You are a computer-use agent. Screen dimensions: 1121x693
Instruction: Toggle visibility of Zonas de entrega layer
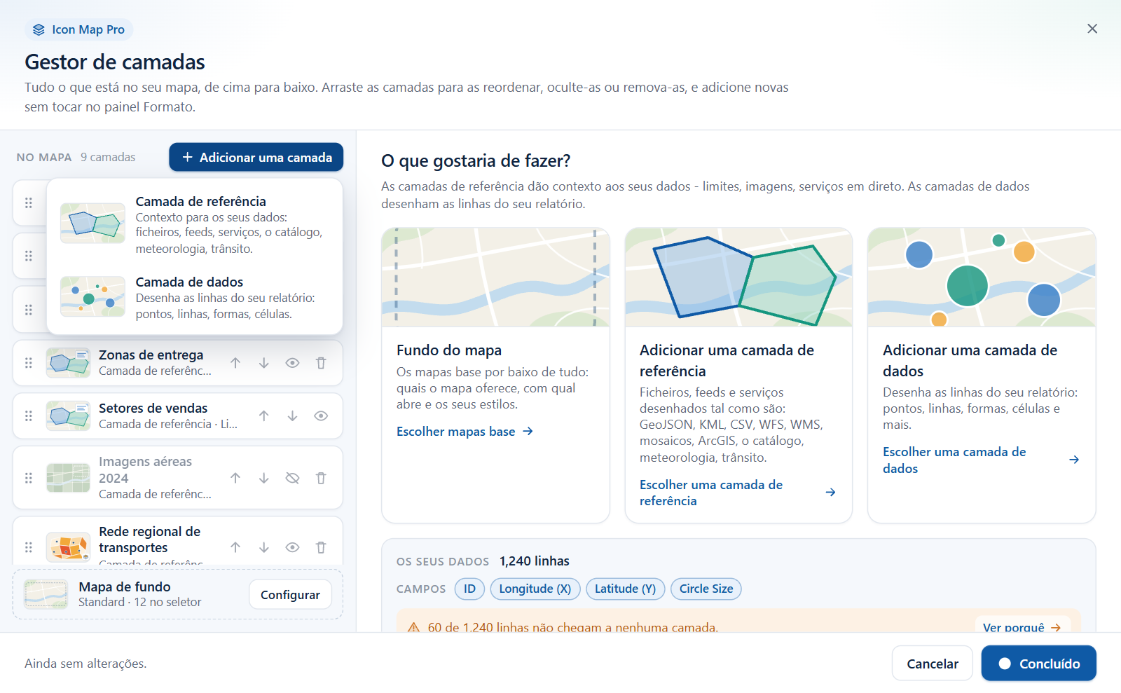293,363
